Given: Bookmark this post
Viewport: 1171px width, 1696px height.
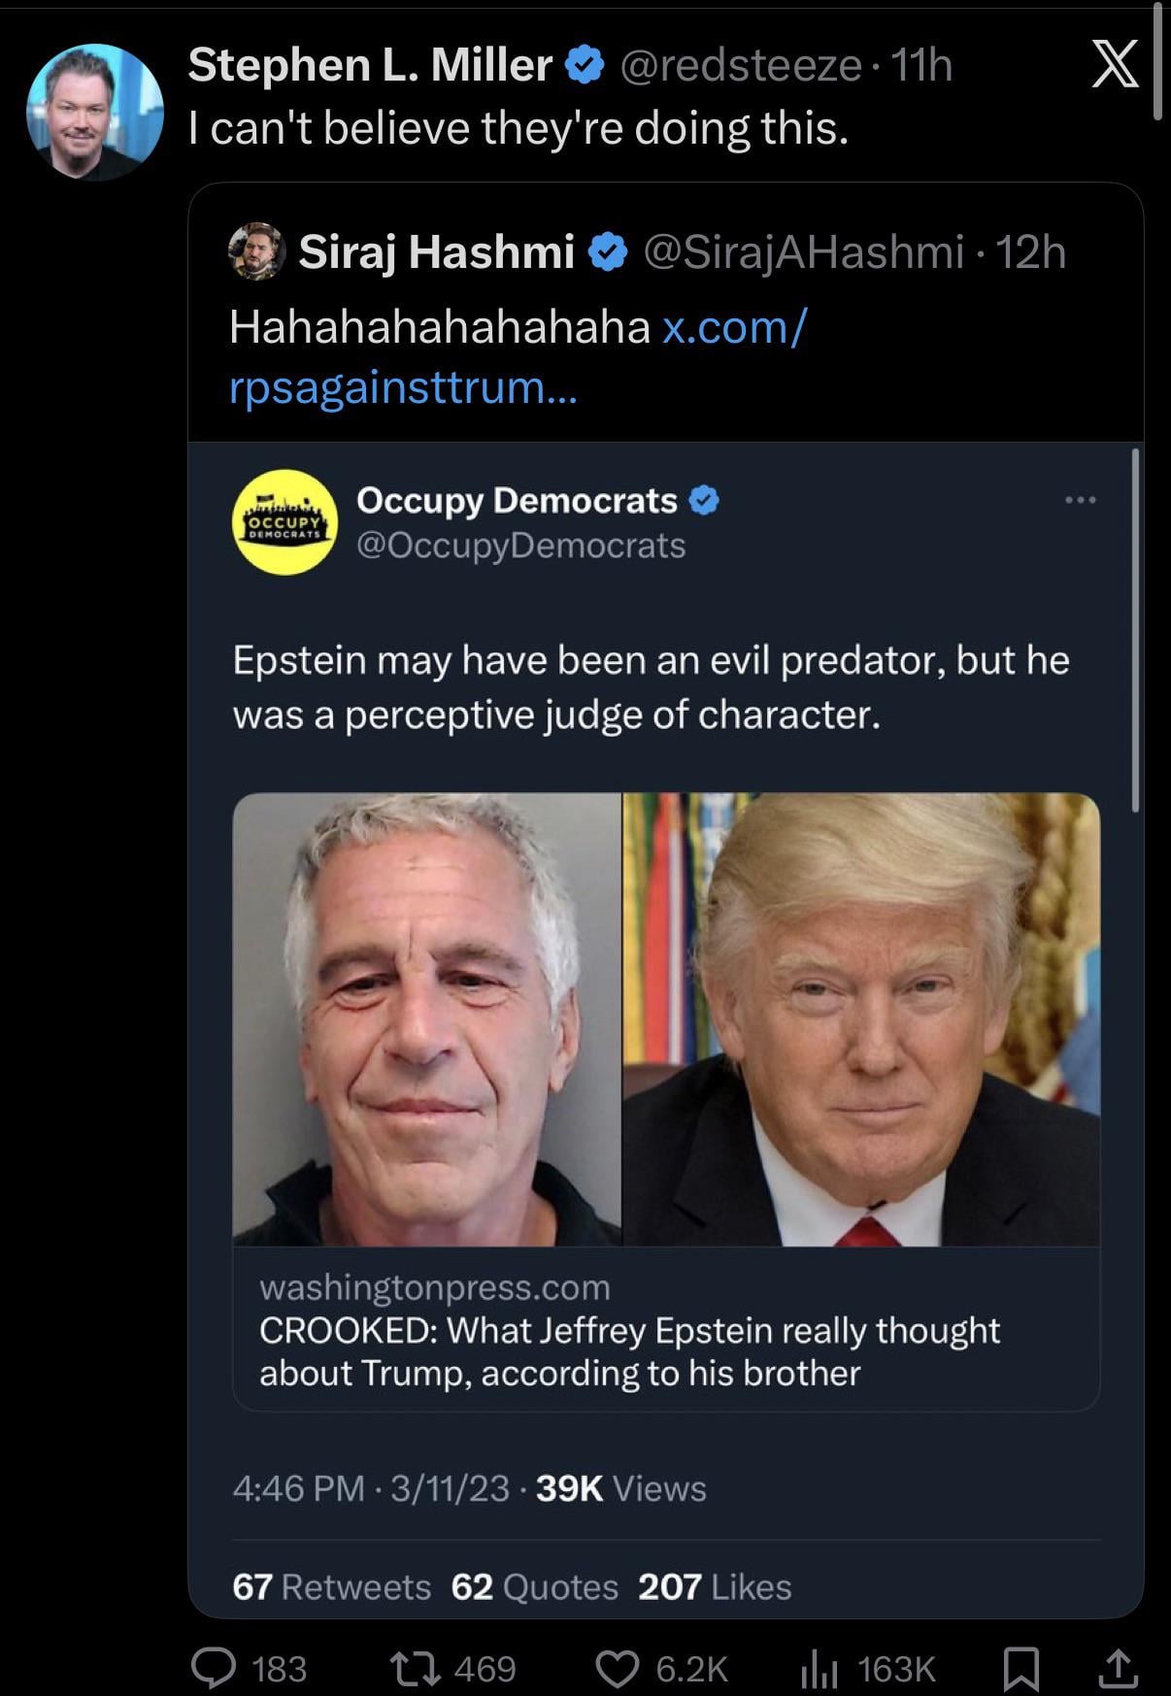Looking at the screenshot, I should point(1020,1668).
